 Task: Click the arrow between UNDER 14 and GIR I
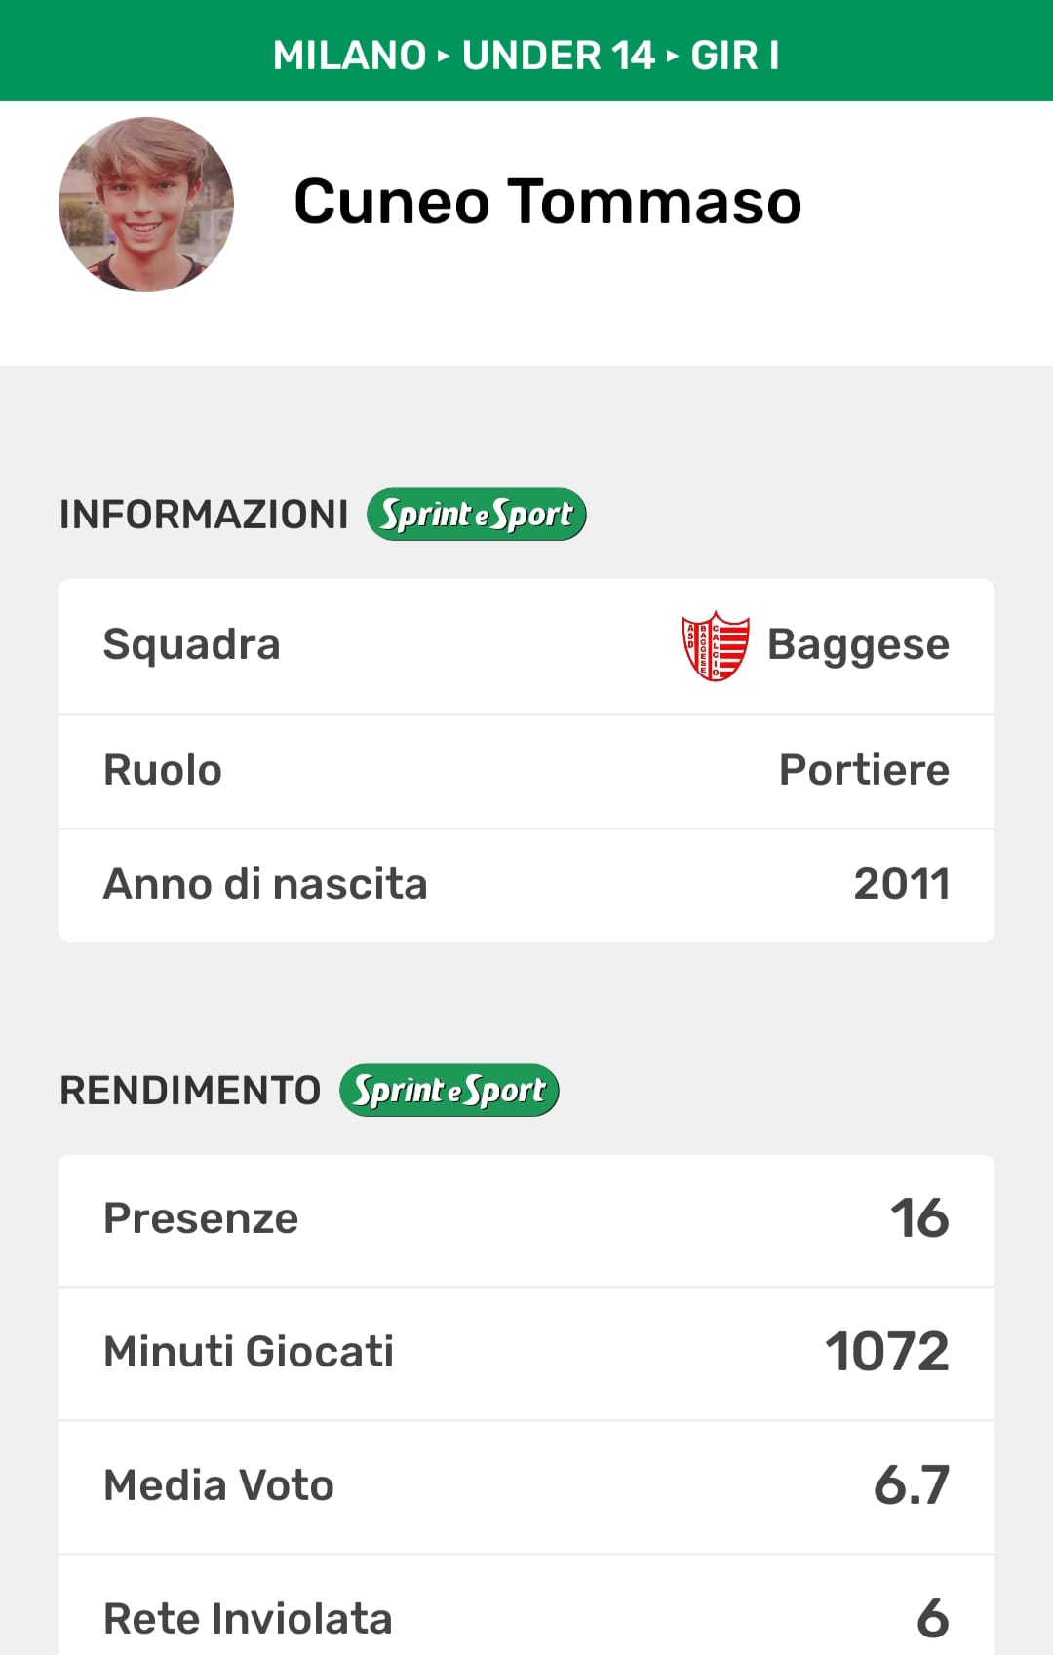[673, 56]
